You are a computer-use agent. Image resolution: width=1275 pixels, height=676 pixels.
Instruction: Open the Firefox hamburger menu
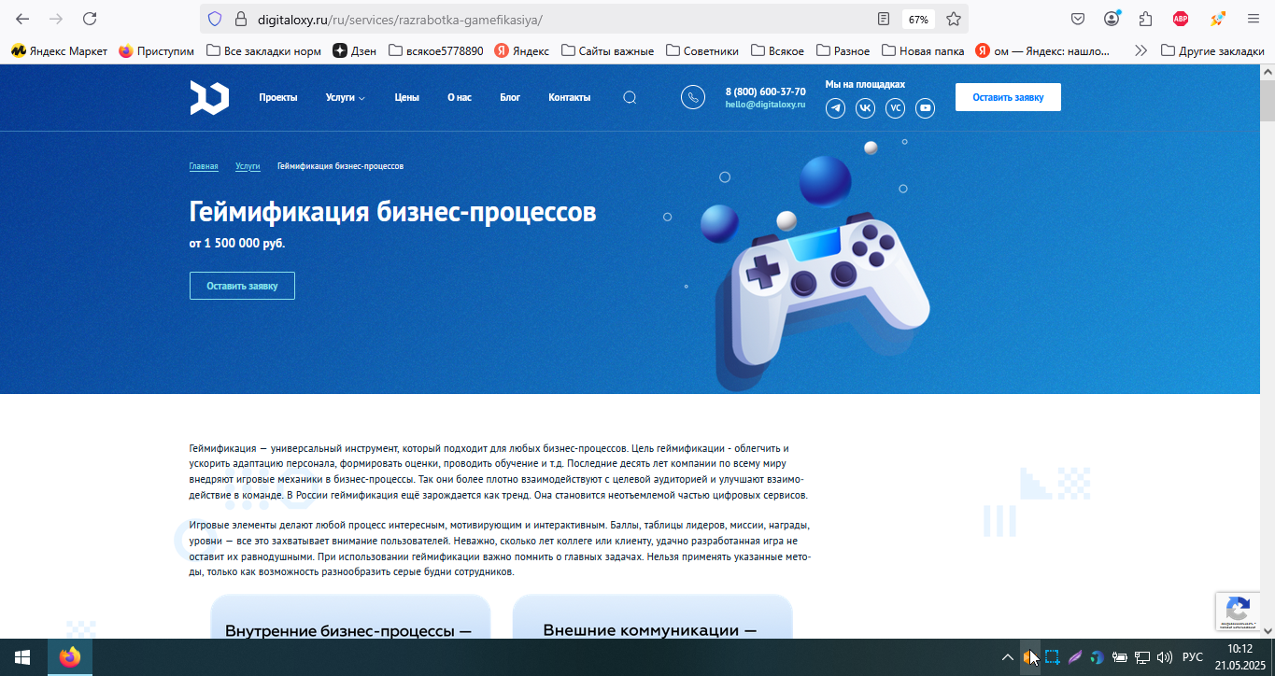(1253, 19)
